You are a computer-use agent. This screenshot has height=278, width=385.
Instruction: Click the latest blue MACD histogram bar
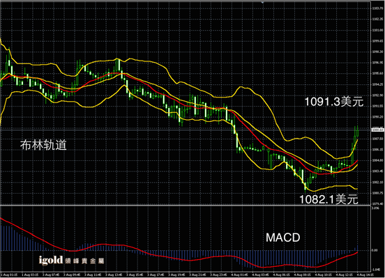tap(357, 248)
